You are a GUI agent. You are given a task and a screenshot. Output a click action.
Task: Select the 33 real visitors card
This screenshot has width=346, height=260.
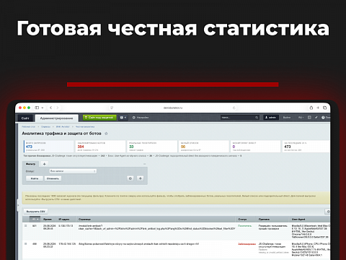tap(152, 147)
